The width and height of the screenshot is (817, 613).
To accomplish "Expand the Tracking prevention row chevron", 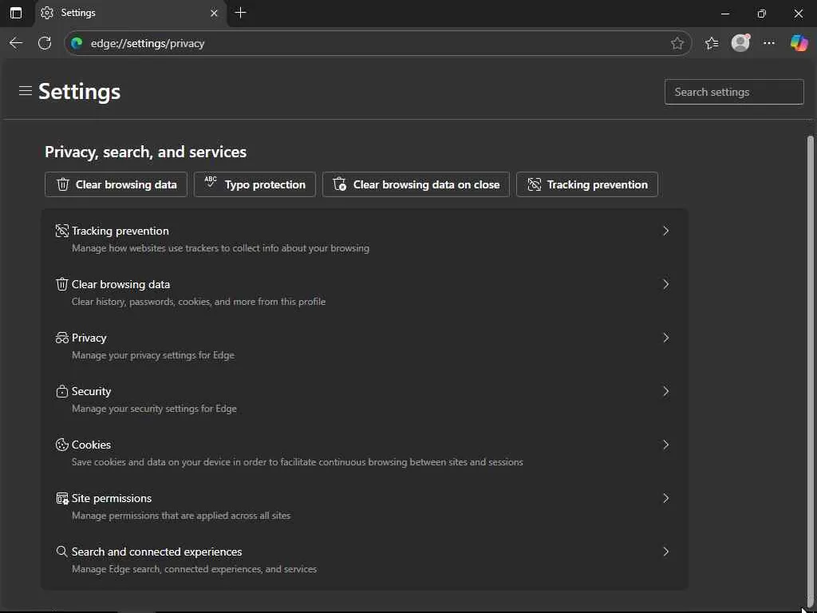I will [665, 231].
